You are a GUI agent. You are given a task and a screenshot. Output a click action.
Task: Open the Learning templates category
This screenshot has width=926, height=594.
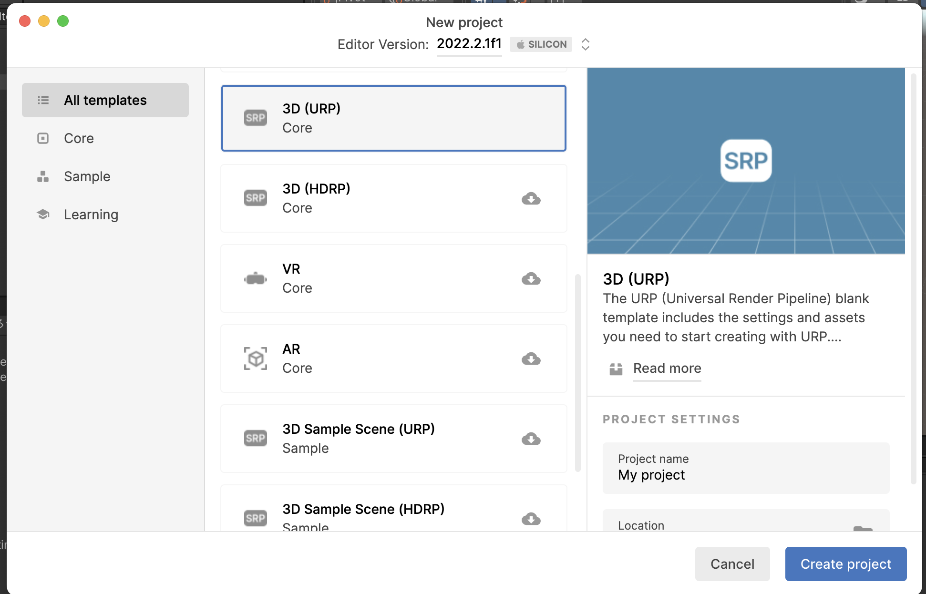coord(91,215)
